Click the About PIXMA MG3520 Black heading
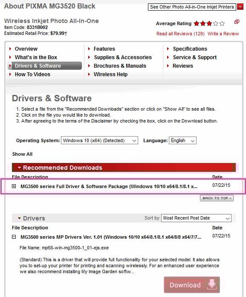This screenshot has width=246, height=297. point(50,6)
